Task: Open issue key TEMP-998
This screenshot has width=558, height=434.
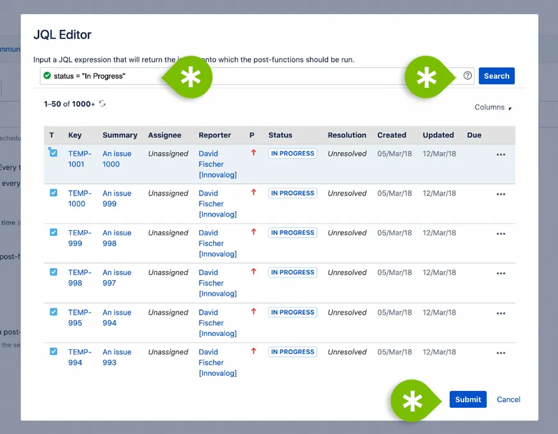Action: click(80, 278)
